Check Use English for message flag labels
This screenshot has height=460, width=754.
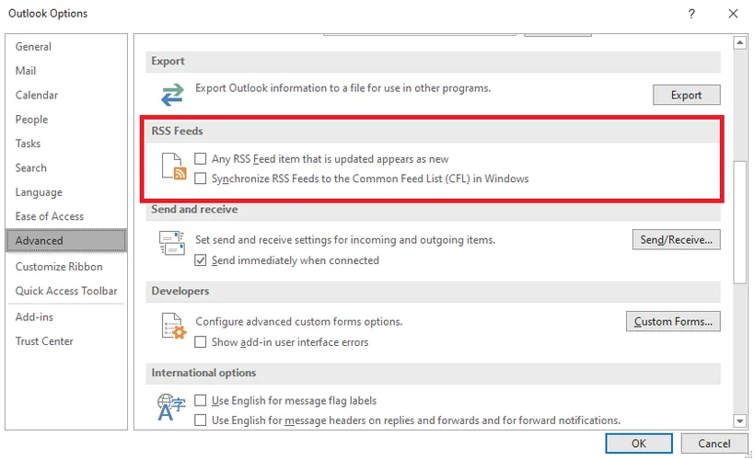coord(201,401)
